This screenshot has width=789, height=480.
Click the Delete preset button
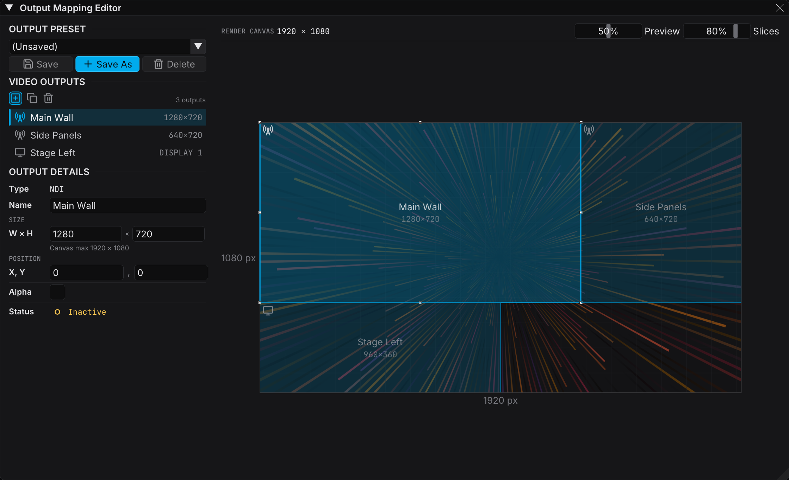point(174,64)
